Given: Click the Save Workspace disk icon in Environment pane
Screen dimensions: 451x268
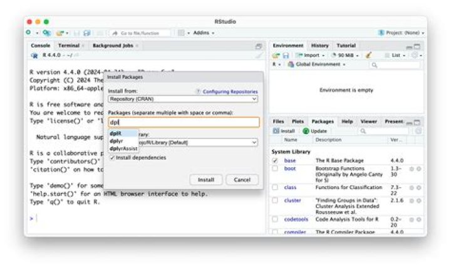Looking at the screenshot, I should (x=286, y=55).
